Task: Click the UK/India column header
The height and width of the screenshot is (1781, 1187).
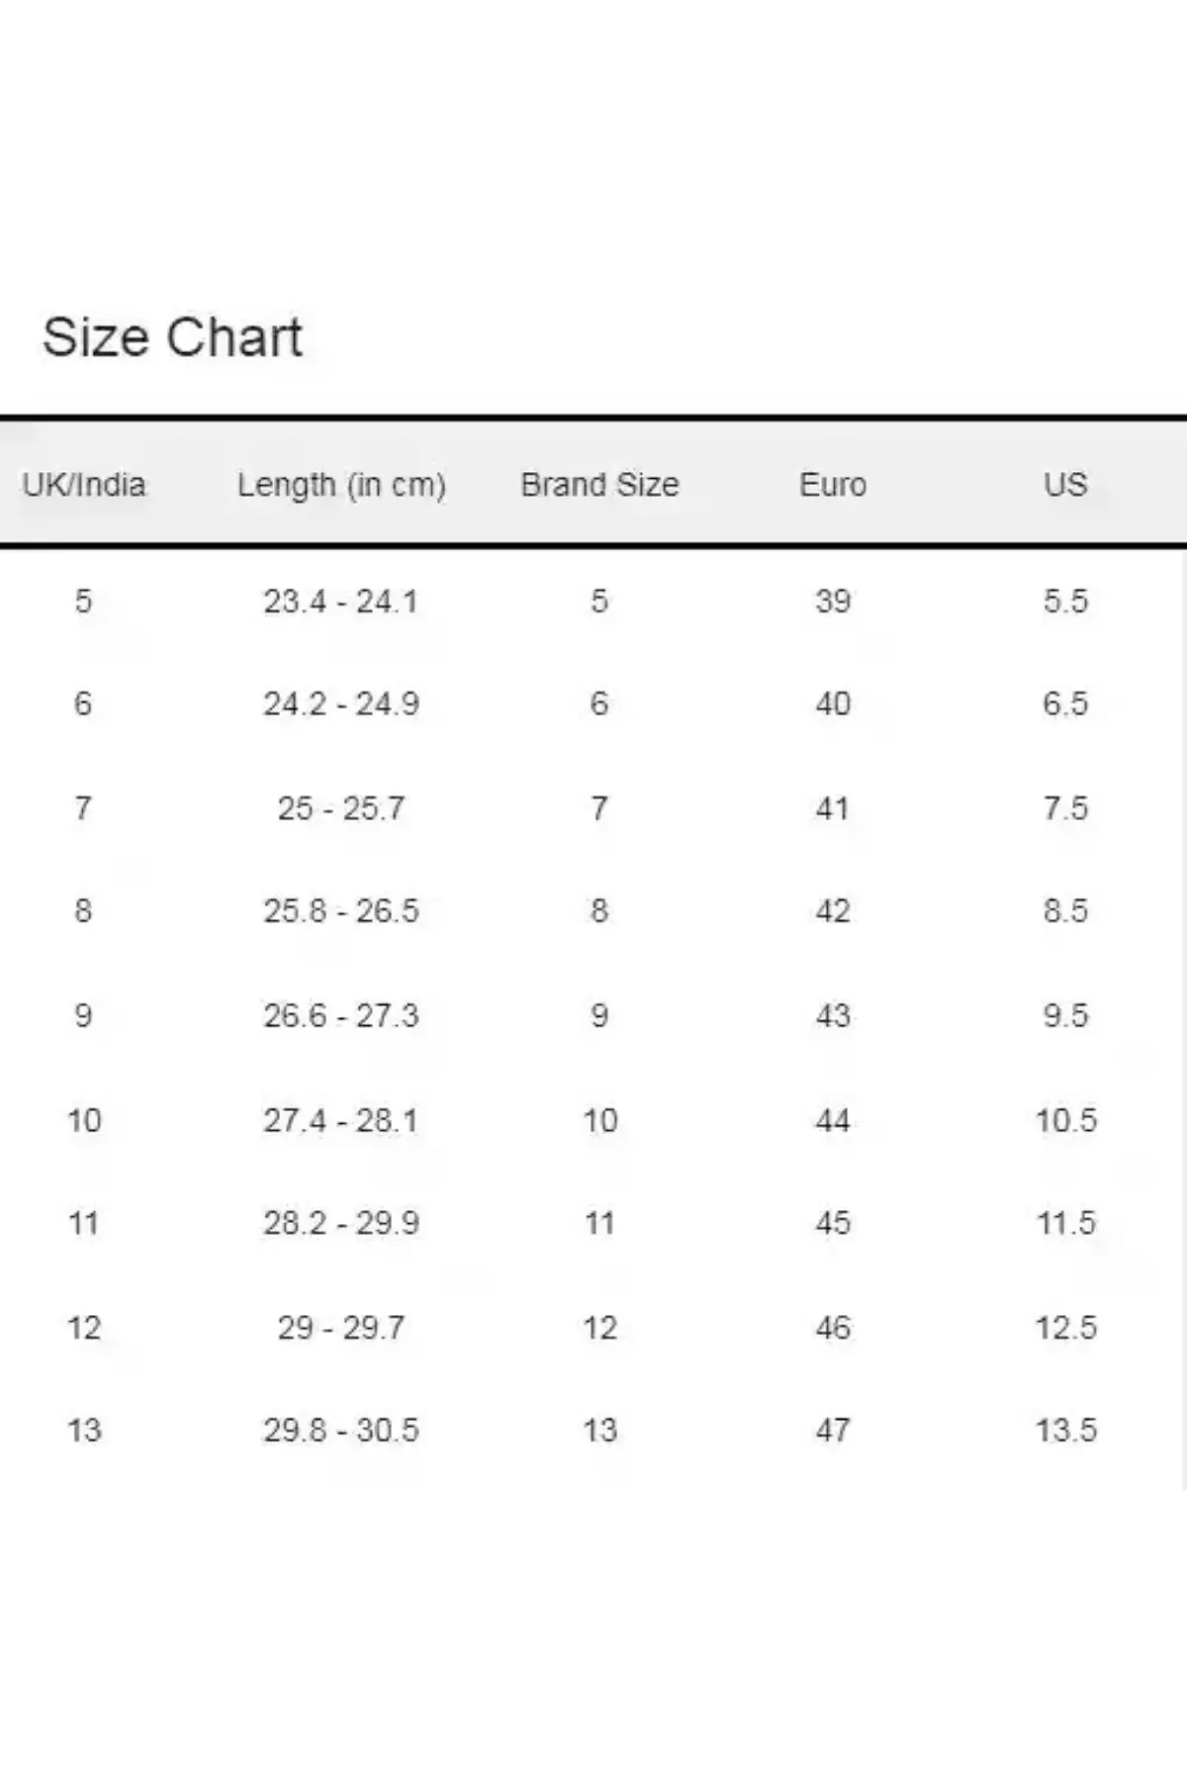Action: (84, 485)
